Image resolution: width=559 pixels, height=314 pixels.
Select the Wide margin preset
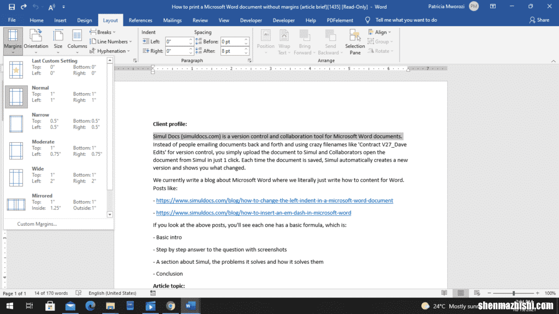click(x=55, y=177)
